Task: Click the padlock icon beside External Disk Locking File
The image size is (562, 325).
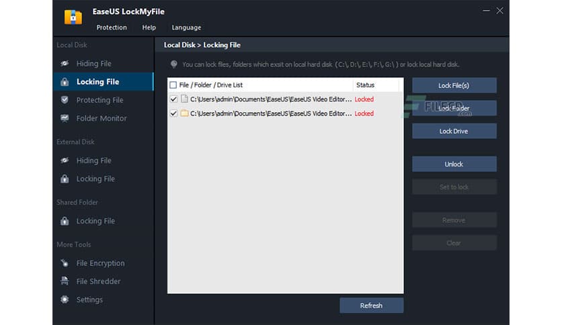Action: (65, 179)
